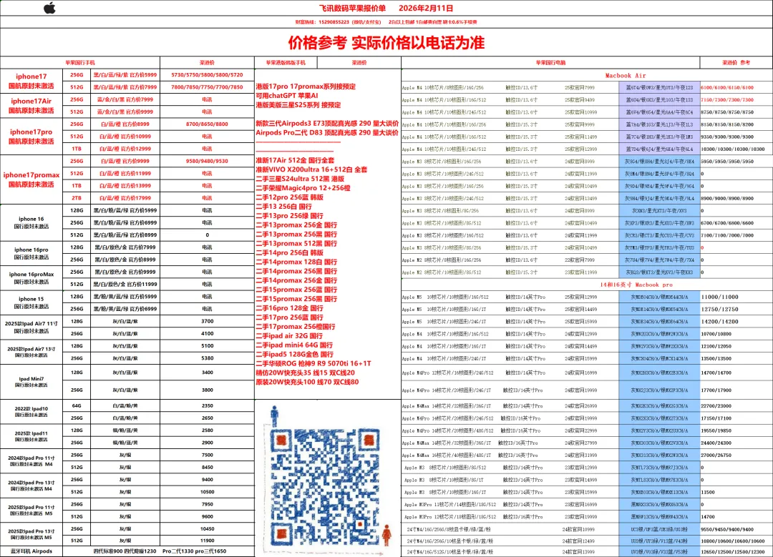
Task: Select the header cell '苹果国行电脑'
Action: click(550, 62)
